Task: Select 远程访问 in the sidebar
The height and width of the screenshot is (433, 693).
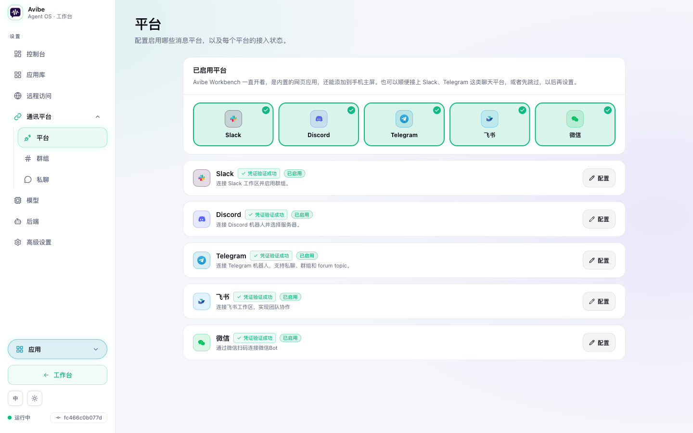Action: [57, 96]
